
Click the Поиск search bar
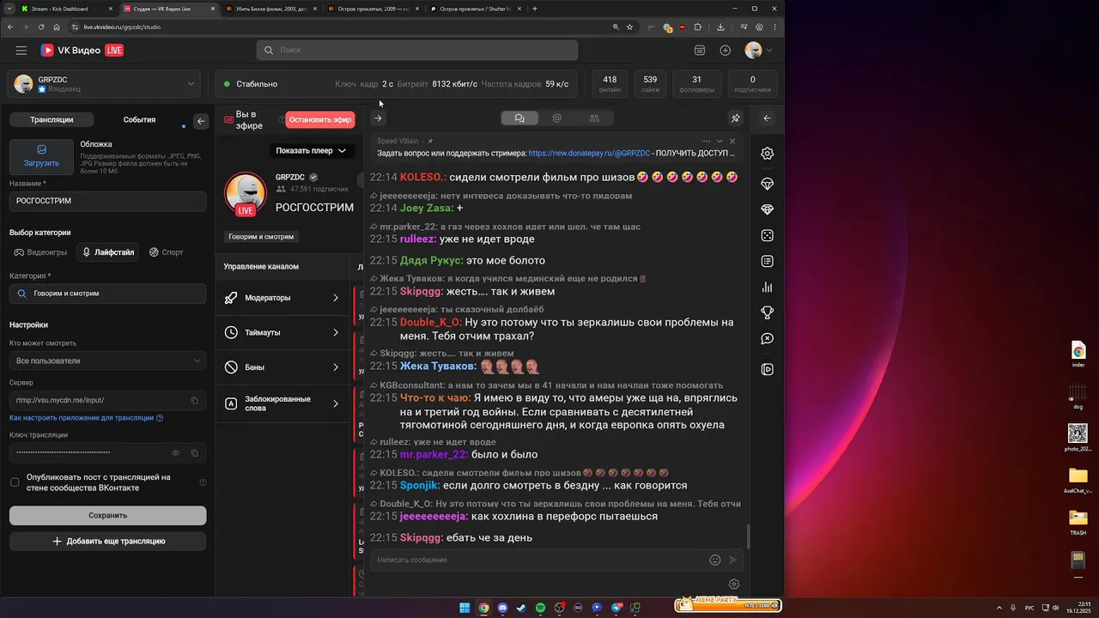pyautogui.click(x=416, y=51)
